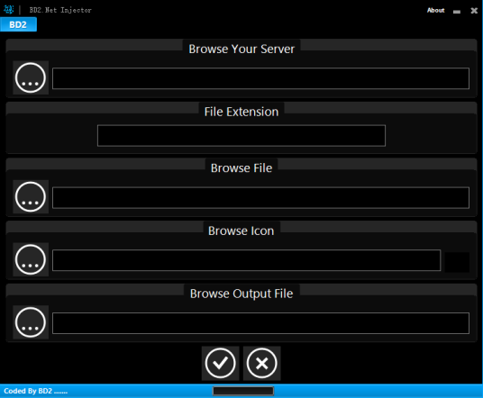Click the ellipsis button under Browse Your Server
Image resolution: width=483 pixels, height=398 pixels.
coord(31,77)
